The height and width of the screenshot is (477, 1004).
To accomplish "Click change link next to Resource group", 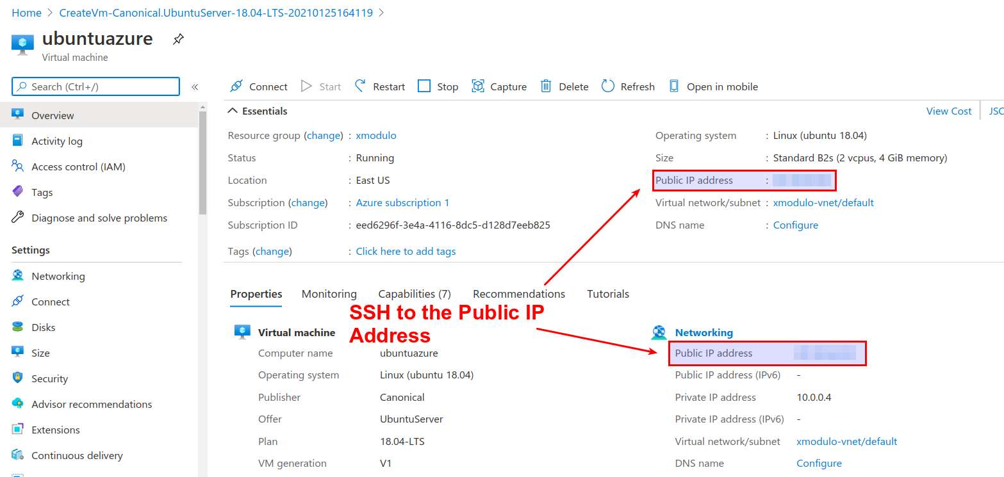I will [324, 136].
